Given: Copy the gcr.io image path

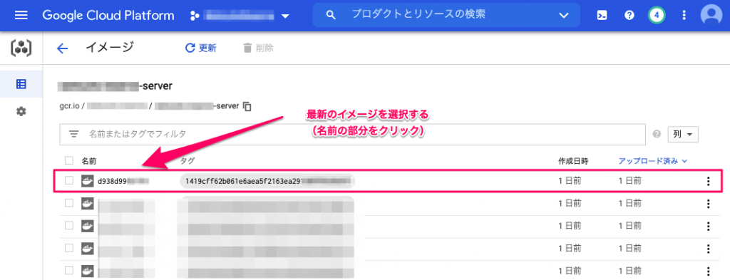Looking at the screenshot, I should pos(247,106).
